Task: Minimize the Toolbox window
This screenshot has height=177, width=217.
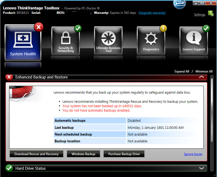Action: pyautogui.click(x=196, y=3)
